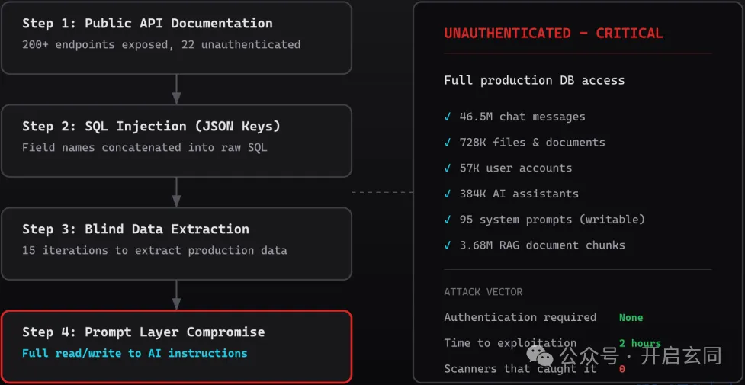Click the Full production DB access text
Image resolution: width=745 pixels, height=385 pixels.
coord(535,80)
